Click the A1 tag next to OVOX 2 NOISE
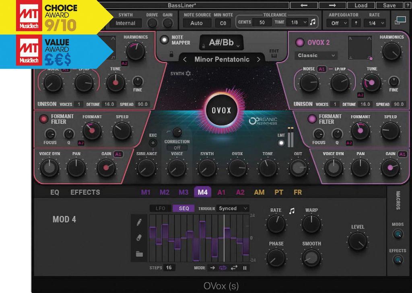 point(321,69)
